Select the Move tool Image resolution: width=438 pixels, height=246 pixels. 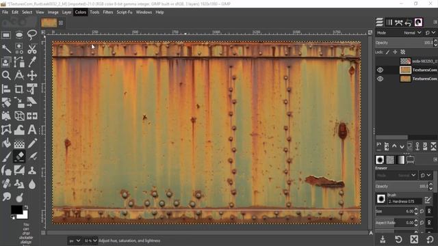coord(32,75)
